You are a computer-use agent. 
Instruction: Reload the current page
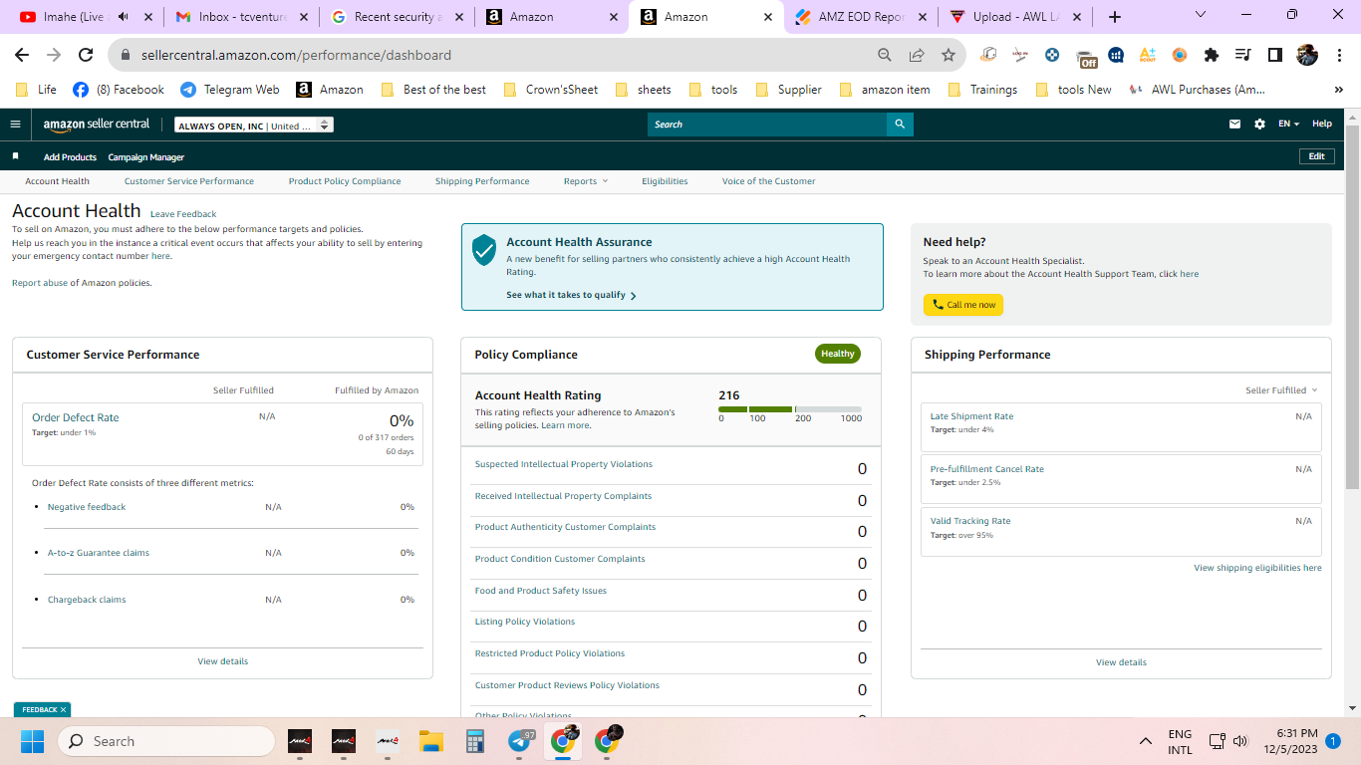(x=86, y=55)
